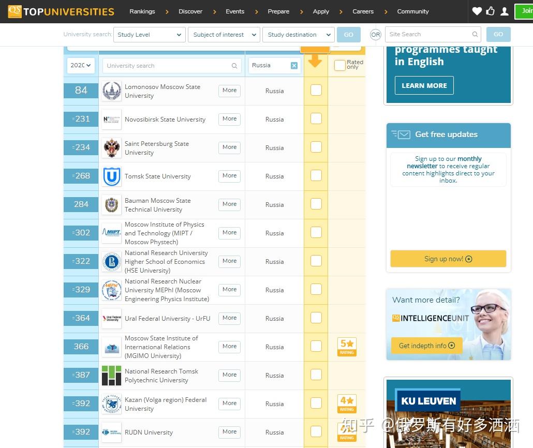This screenshot has width=533, height=448.
Task: Open the Careers menu
Action: 363,11
